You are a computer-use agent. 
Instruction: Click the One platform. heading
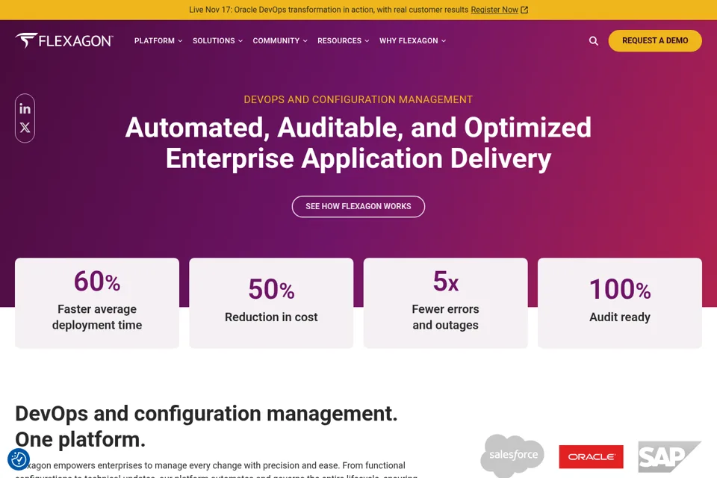click(80, 440)
